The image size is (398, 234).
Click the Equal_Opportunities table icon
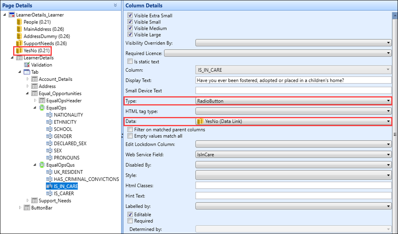click(x=34, y=93)
